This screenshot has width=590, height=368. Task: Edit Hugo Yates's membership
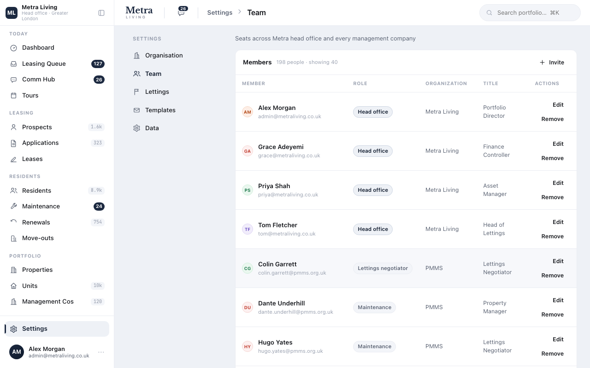pos(558,339)
